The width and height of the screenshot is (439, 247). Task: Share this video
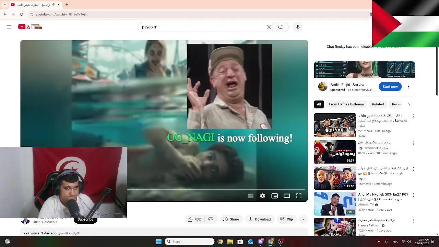coord(231,219)
